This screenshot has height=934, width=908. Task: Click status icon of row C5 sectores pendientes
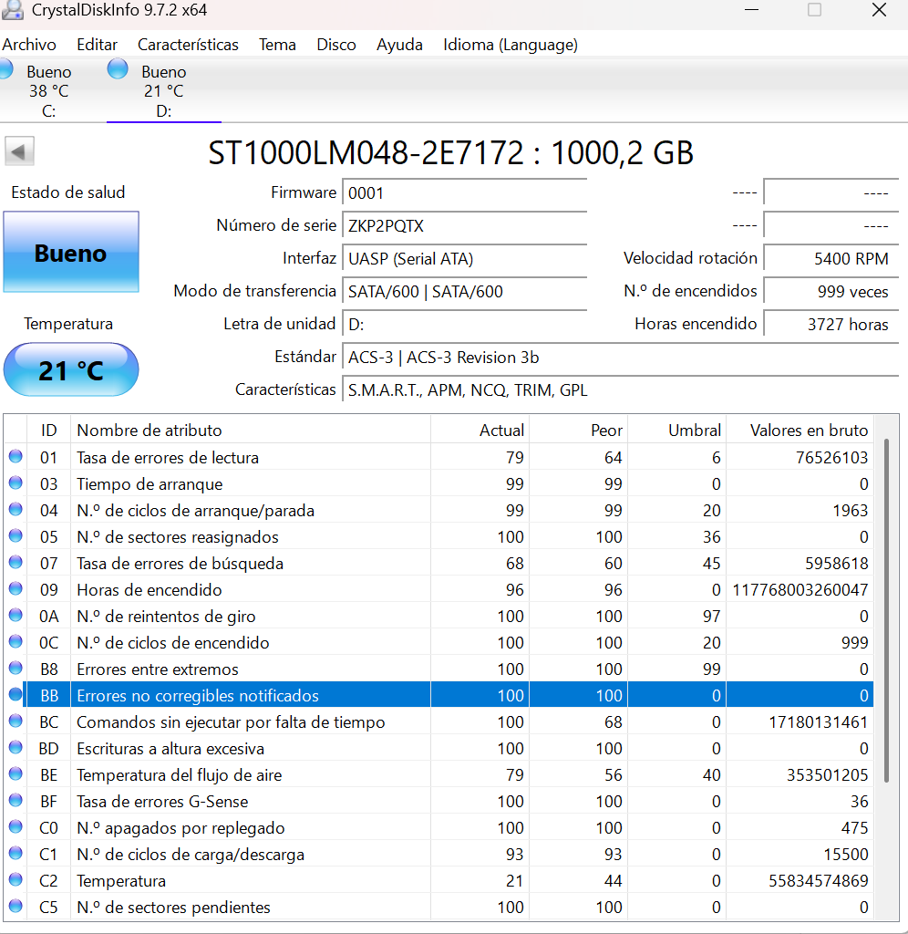[15, 907]
